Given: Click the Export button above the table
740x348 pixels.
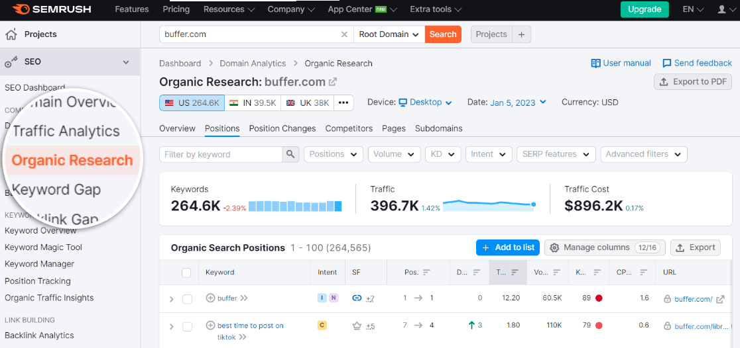Looking at the screenshot, I should click(696, 247).
